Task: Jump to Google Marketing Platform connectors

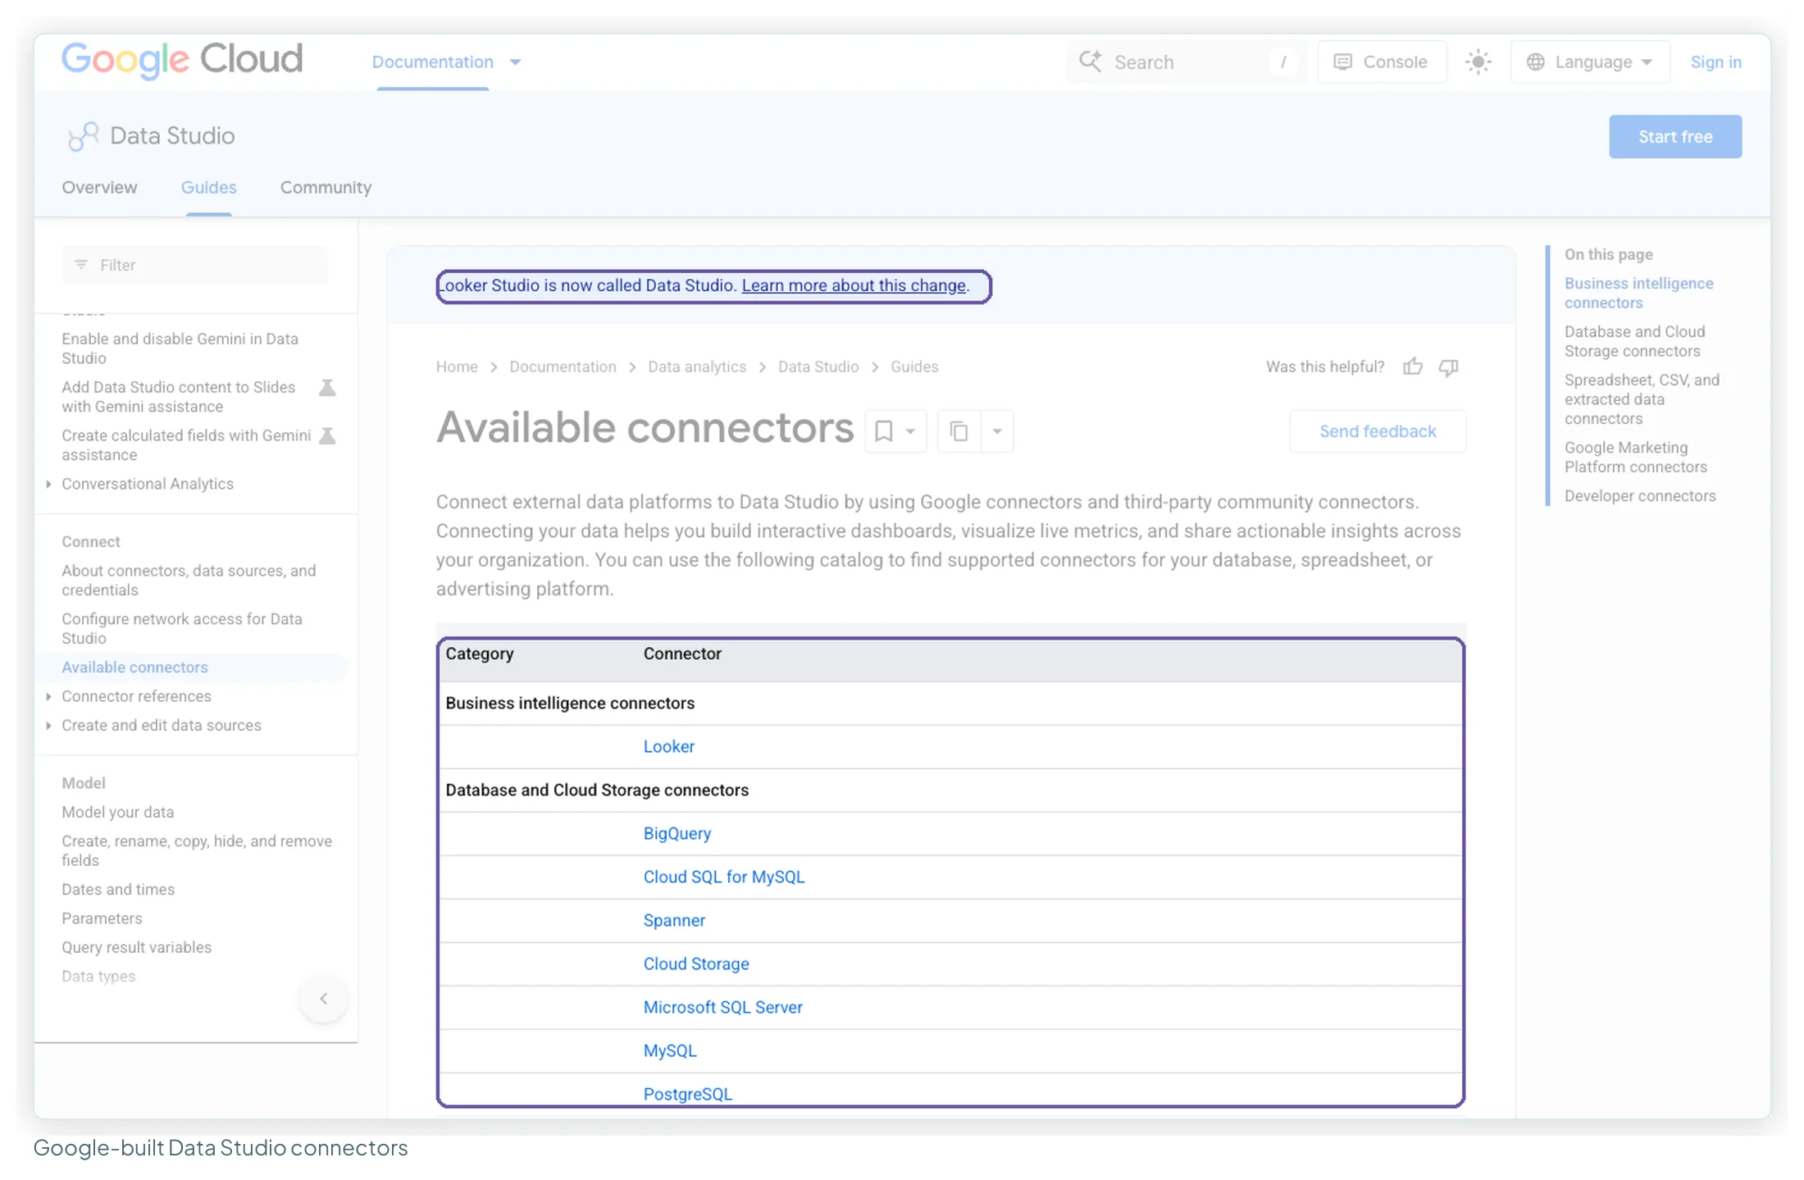Action: 1636,458
